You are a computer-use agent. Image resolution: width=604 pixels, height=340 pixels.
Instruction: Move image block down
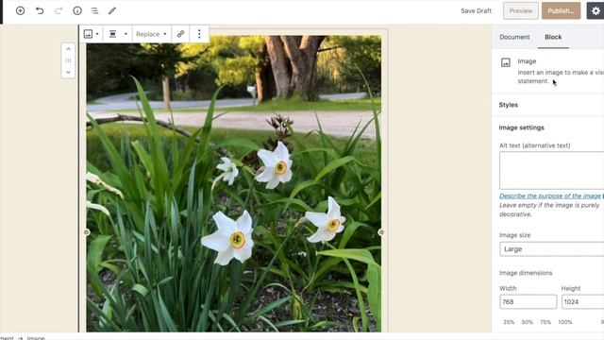point(68,72)
